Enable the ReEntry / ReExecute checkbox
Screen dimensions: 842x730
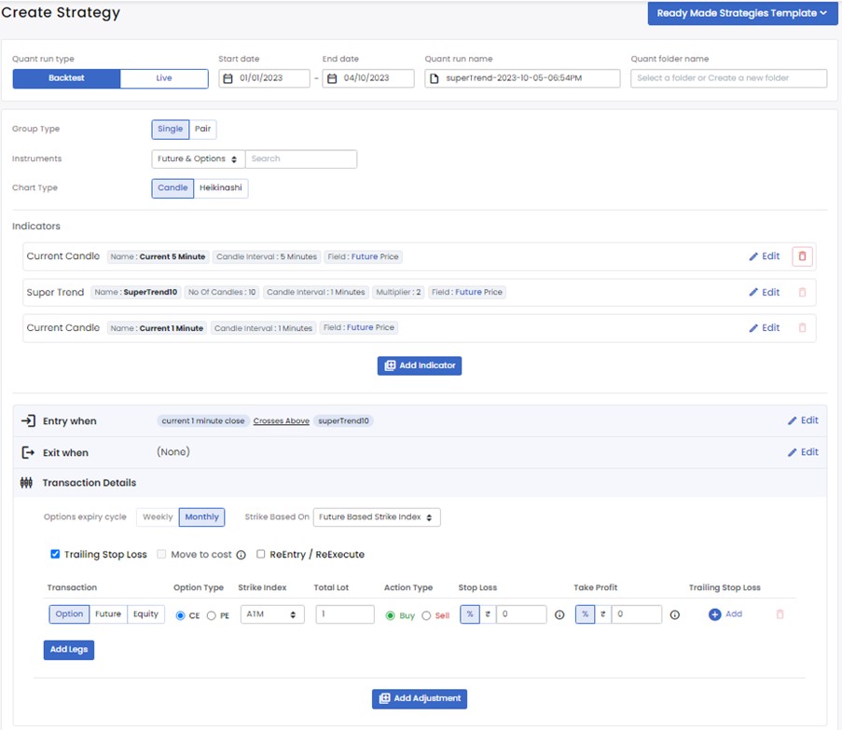point(261,554)
